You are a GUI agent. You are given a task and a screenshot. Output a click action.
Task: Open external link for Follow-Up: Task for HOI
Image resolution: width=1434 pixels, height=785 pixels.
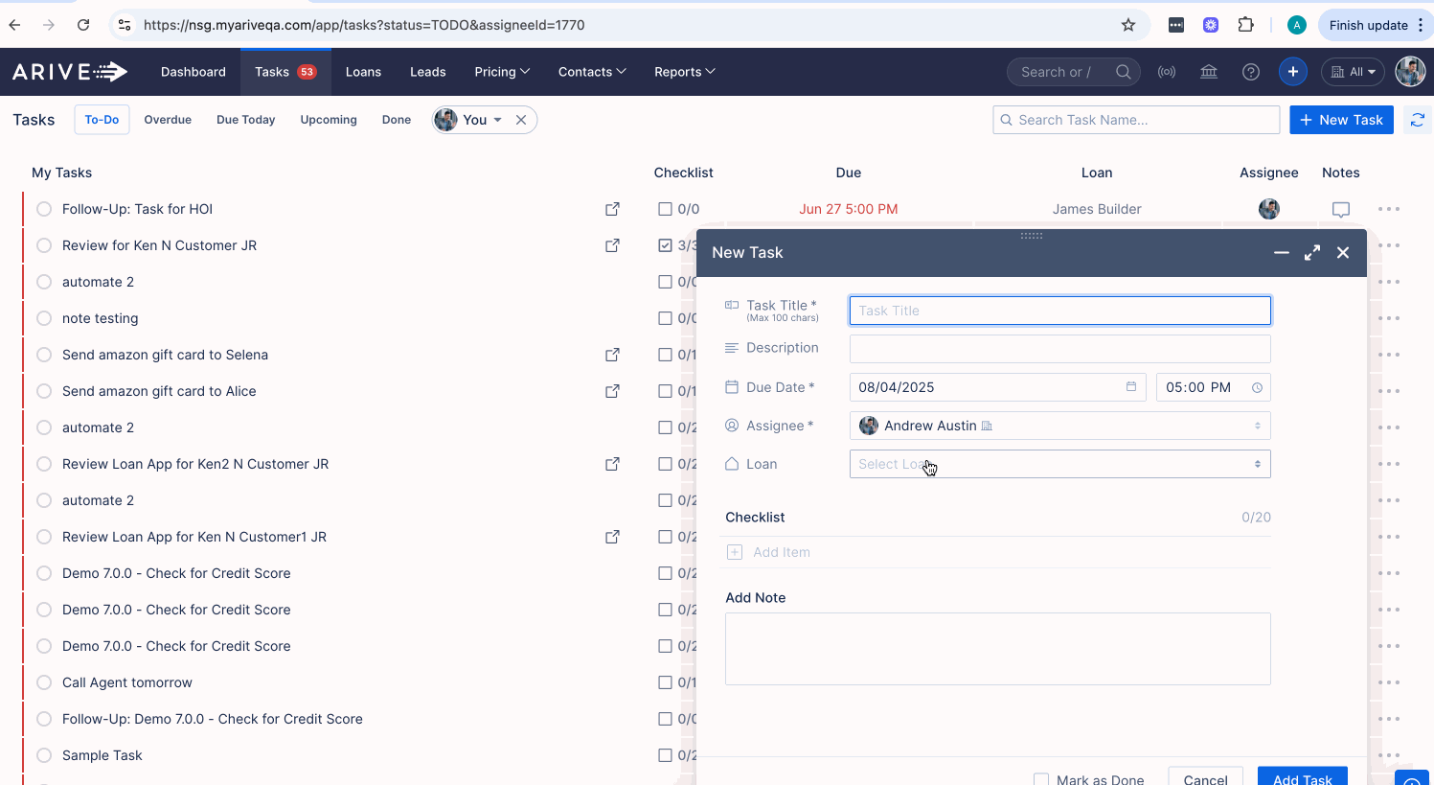pyautogui.click(x=613, y=209)
